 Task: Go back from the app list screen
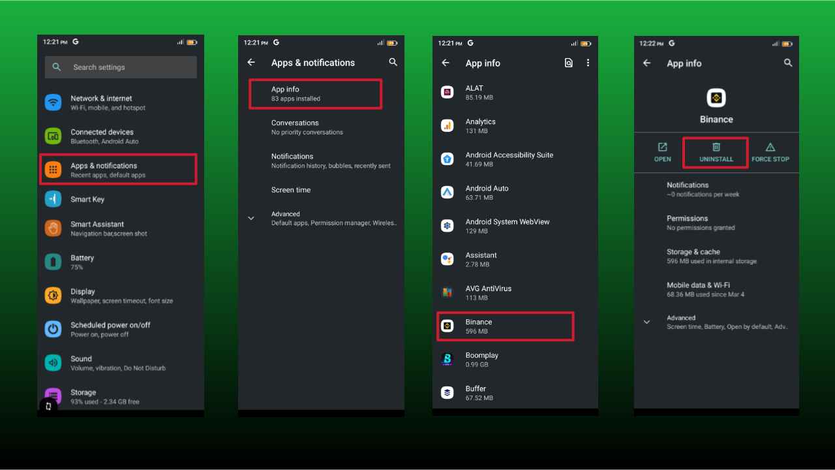pos(446,63)
